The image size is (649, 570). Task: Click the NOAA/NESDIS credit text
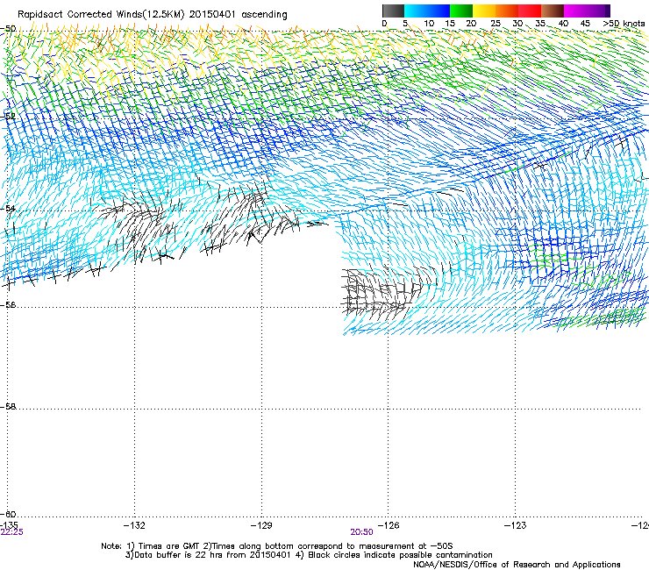(517, 565)
